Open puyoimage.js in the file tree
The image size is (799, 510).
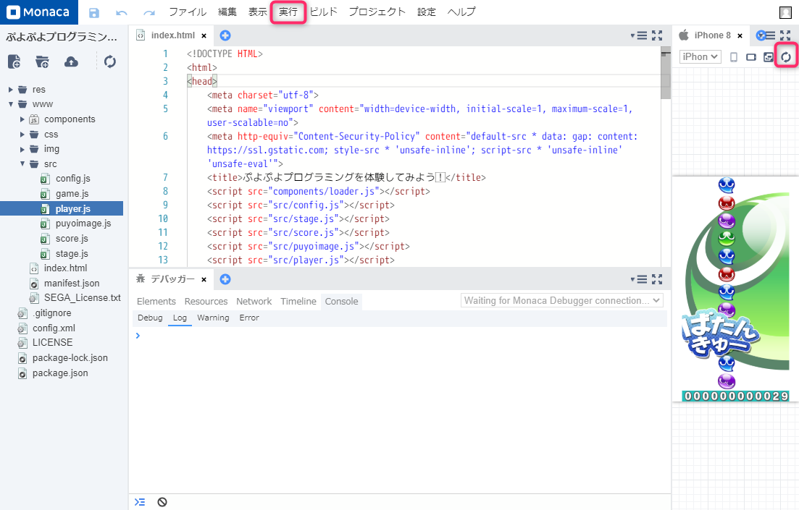83,224
